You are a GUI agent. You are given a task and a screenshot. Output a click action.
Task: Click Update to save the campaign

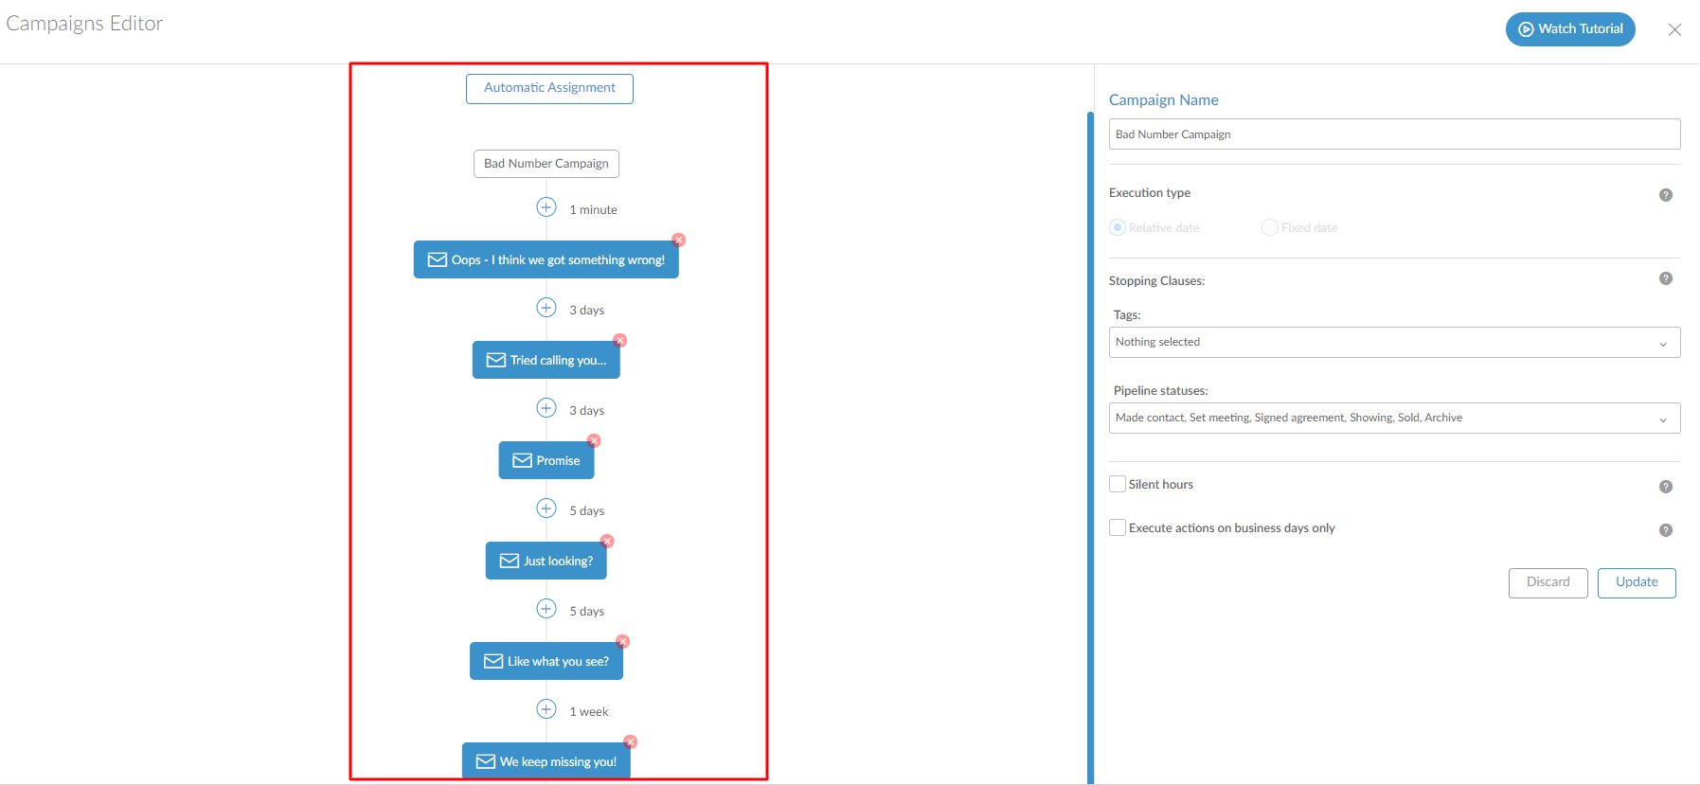click(x=1637, y=582)
